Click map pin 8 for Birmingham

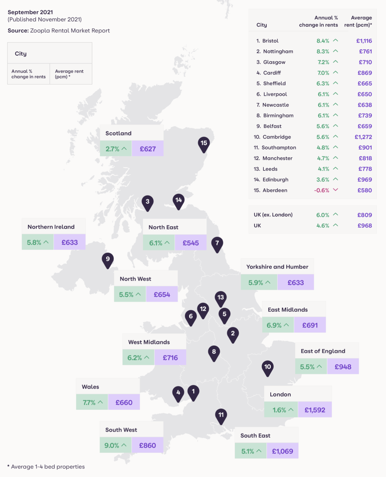(x=214, y=352)
